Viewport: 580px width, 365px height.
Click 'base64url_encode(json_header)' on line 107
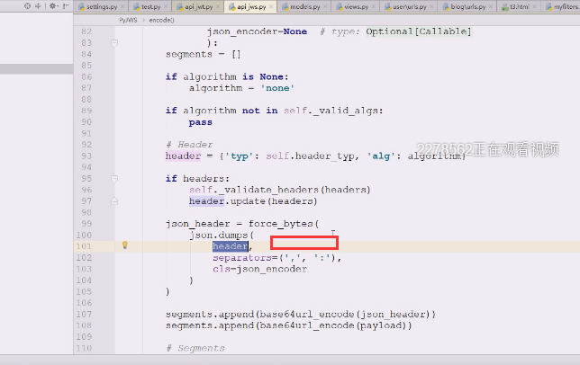[x=345, y=315]
